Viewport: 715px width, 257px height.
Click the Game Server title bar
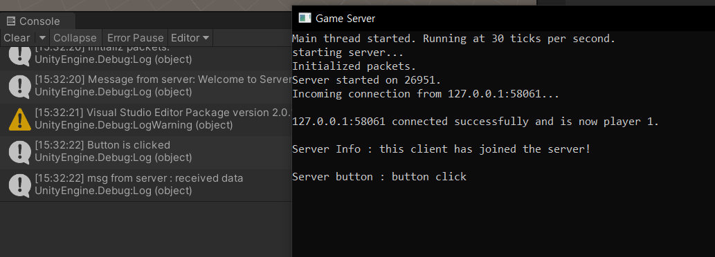pyautogui.click(x=503, y=18)
